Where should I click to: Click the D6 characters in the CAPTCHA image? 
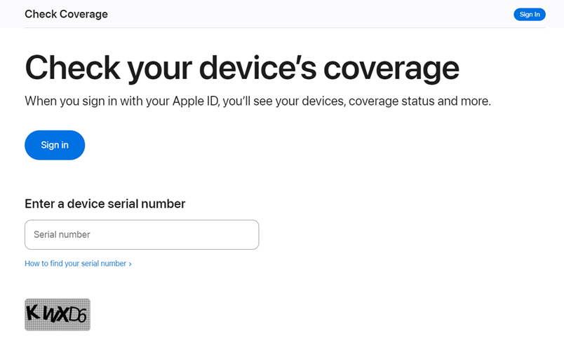[77, 316]
